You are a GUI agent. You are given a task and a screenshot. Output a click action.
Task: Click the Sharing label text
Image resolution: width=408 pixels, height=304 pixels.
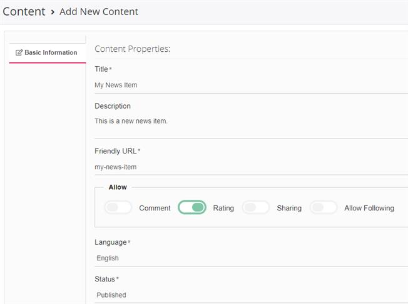289,208
